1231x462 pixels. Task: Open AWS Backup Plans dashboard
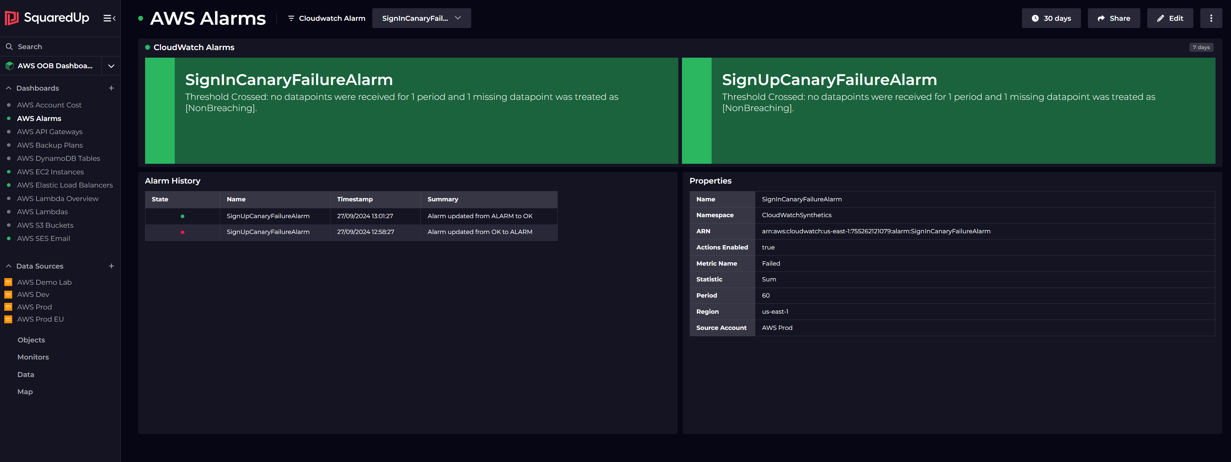(x=50, y=145)
